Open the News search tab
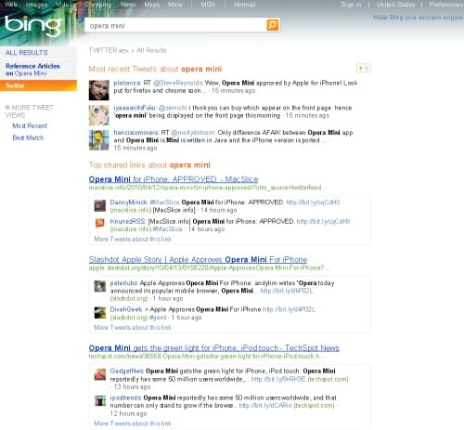Image resolution: width=464 pixels, height=430 pixels. [x=128, y=5]
